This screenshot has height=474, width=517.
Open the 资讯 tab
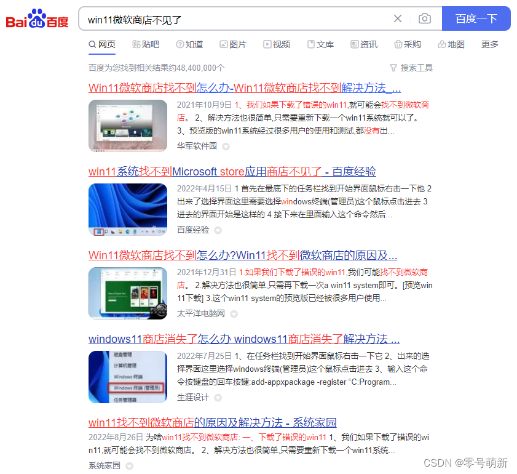364,44
